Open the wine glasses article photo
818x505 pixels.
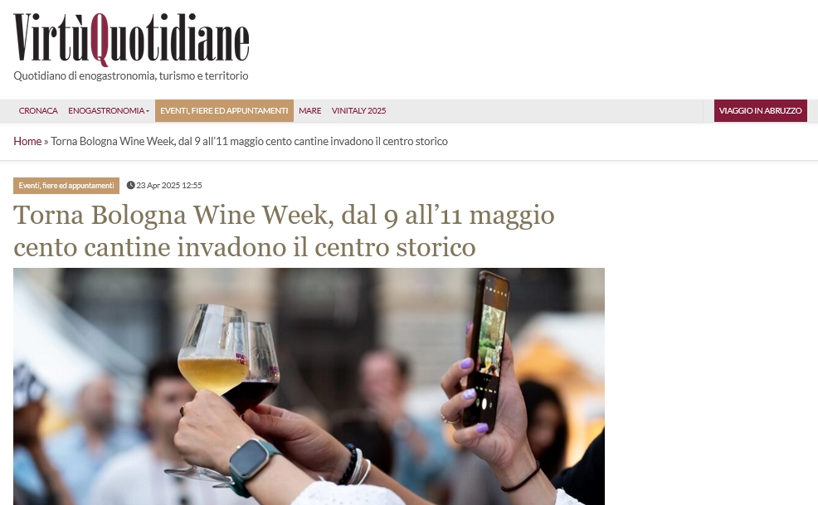click(x=309, y=386)
